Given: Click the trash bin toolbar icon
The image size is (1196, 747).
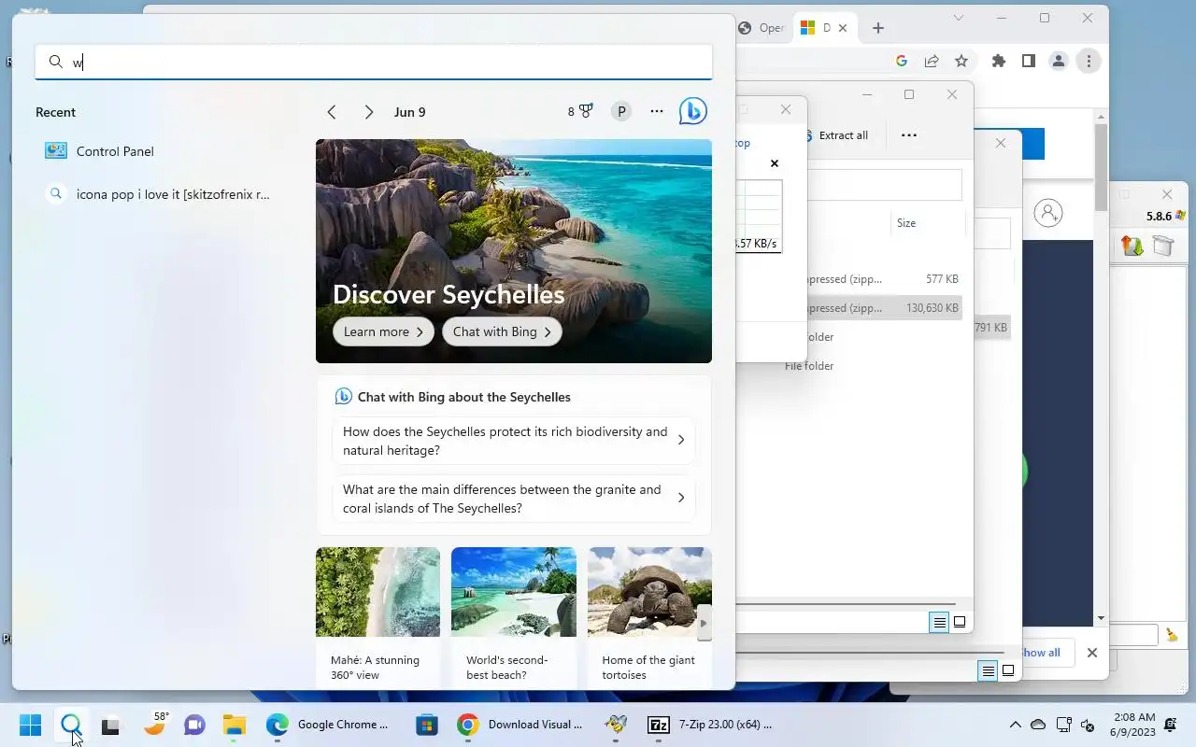Looking at the screenshot, I should coord(1163,246).
